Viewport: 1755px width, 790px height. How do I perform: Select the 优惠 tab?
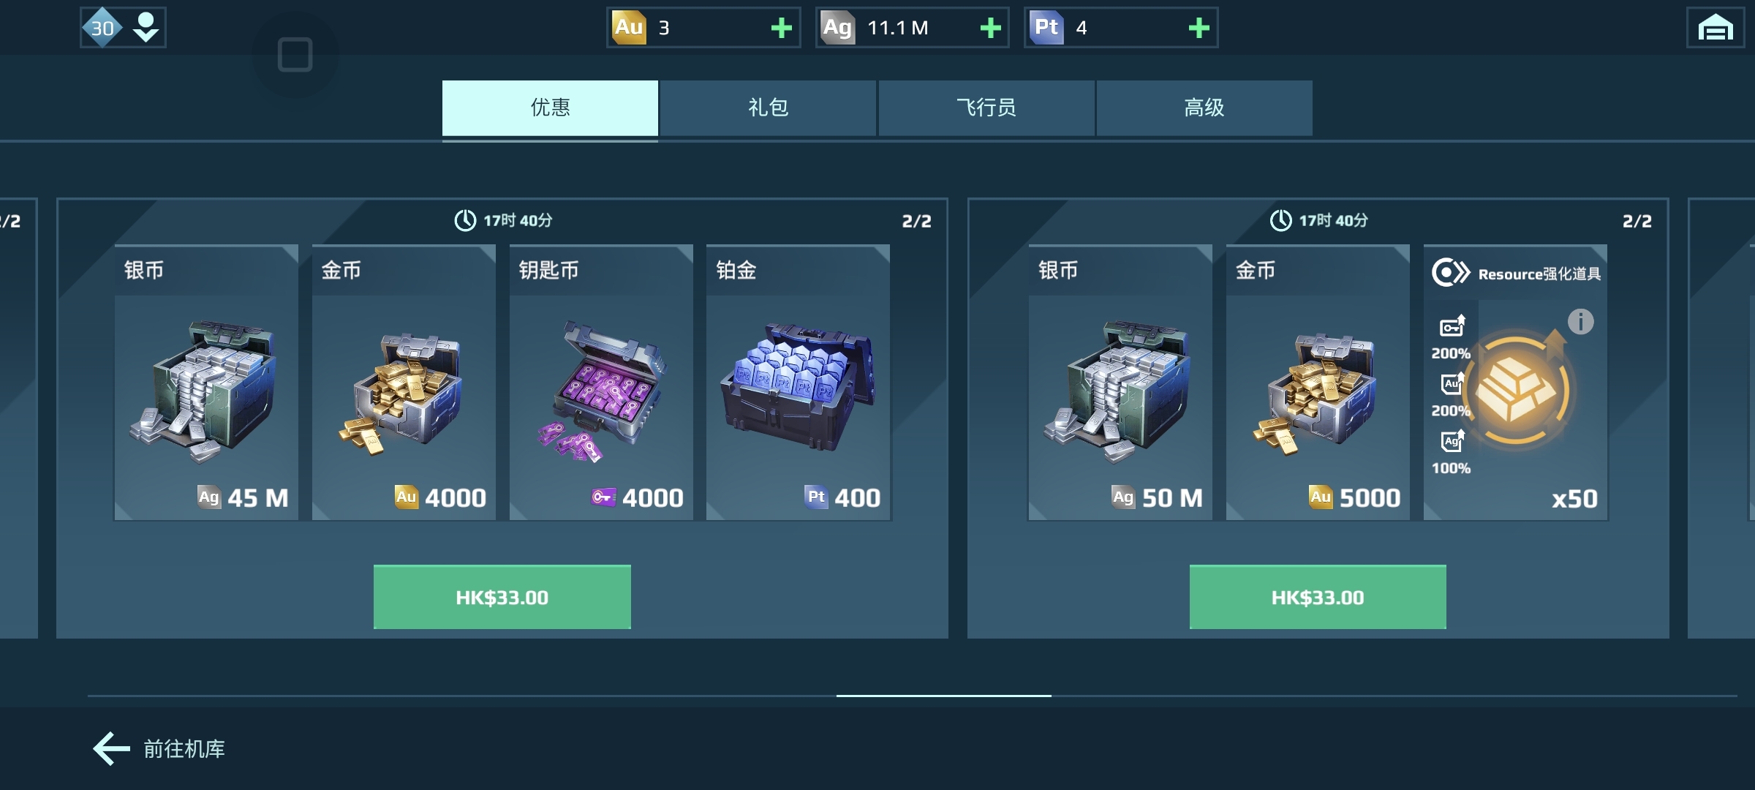[x=550, y=108]
